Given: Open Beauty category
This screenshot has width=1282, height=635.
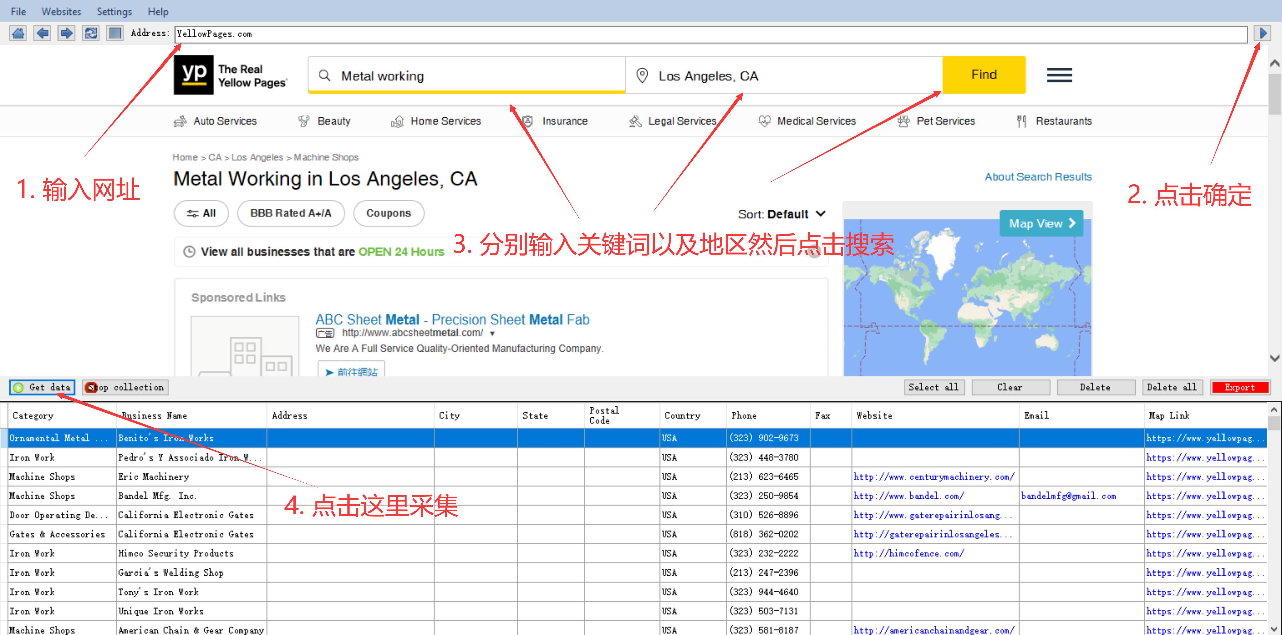Looking at the screenshot, I should pos(324,121).
